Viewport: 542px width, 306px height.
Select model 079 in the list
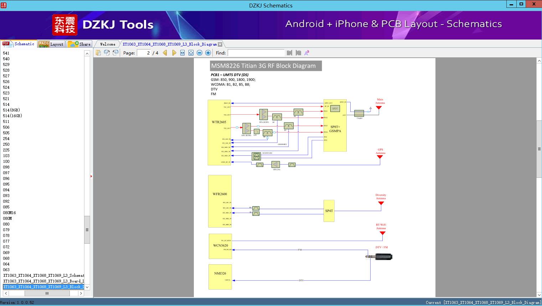(6, 230)
